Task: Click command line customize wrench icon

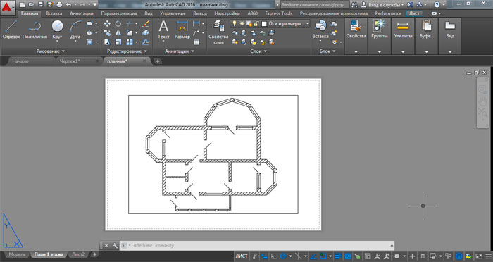Action: pyautogui.click(x=114, y=246)
